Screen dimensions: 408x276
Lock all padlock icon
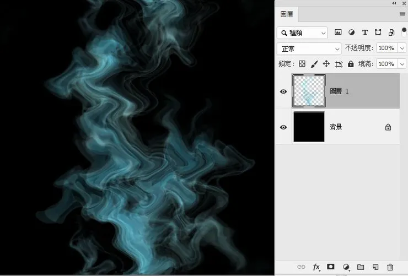pos(351,64)
